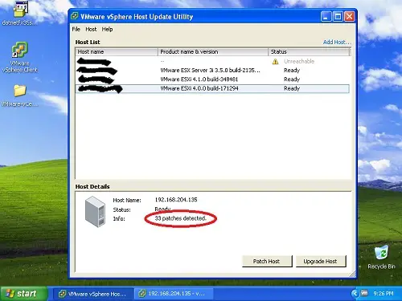Viewport: 402px width, 301px height.
Task: Click the Patch Host button
Action: [x=267, y=261]
